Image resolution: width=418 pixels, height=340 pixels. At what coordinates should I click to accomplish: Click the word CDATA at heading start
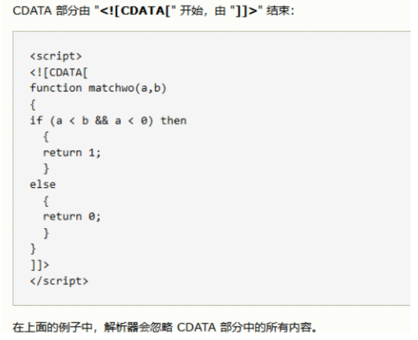(32, 11)
